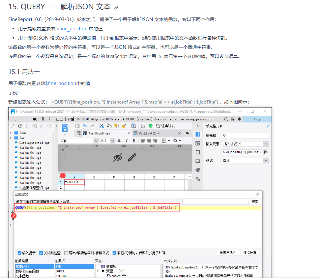Select COUNT in function name list
321x278 pixels.
coord(74,271)
